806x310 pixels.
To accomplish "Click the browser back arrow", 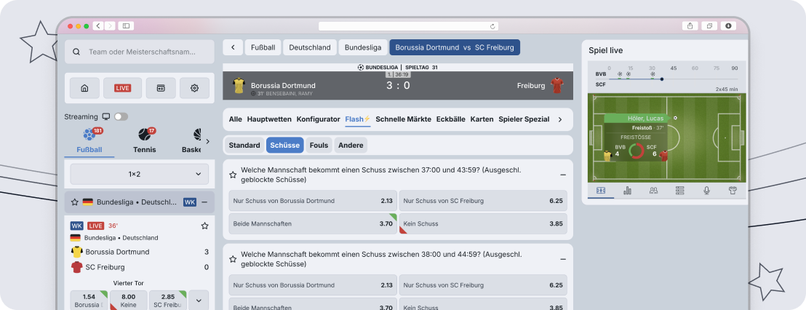I will 98,25.
